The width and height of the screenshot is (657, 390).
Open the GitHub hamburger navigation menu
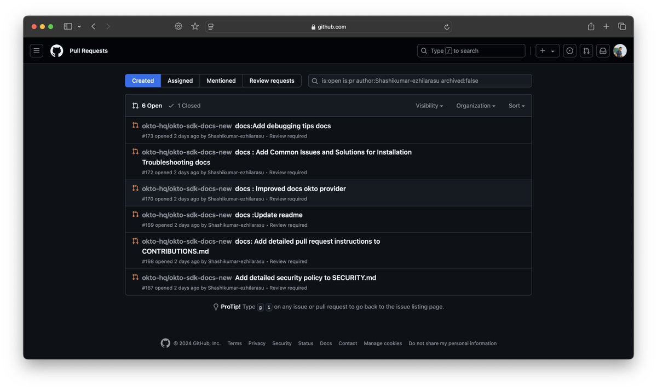37,51
